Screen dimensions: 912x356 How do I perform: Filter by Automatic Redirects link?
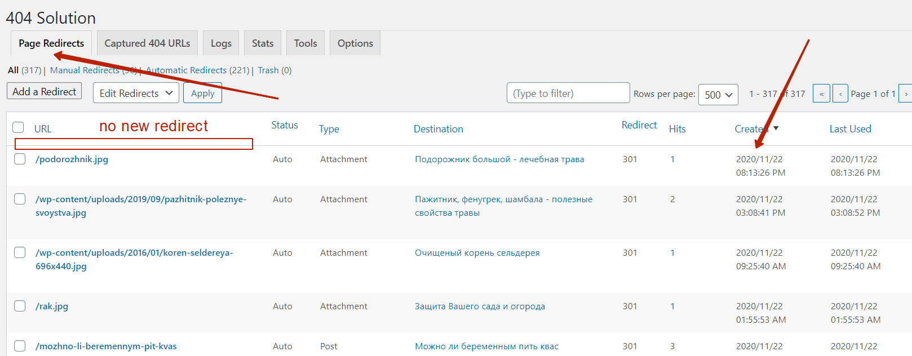(x=187, y=70)
